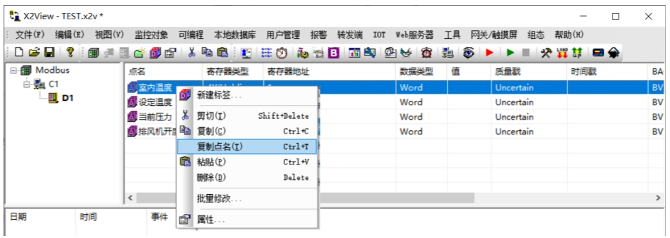Image resolution: width=670 pixels, height=238 pixels.
Task: Choose 新建标签... in context menu
Action: pos(247,95)
